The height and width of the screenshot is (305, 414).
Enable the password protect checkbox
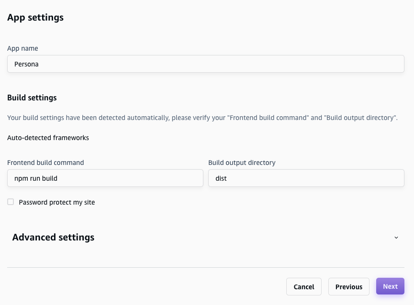pyautogui.click(x=11, y=202)
